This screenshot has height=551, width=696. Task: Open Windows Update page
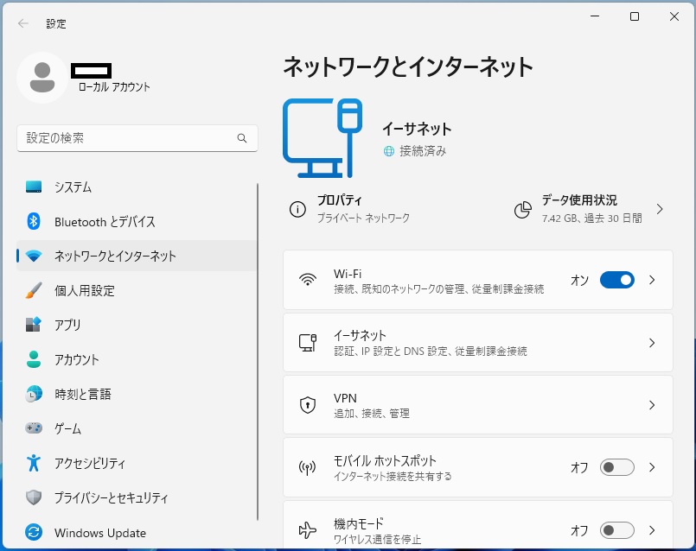(137, 532)
